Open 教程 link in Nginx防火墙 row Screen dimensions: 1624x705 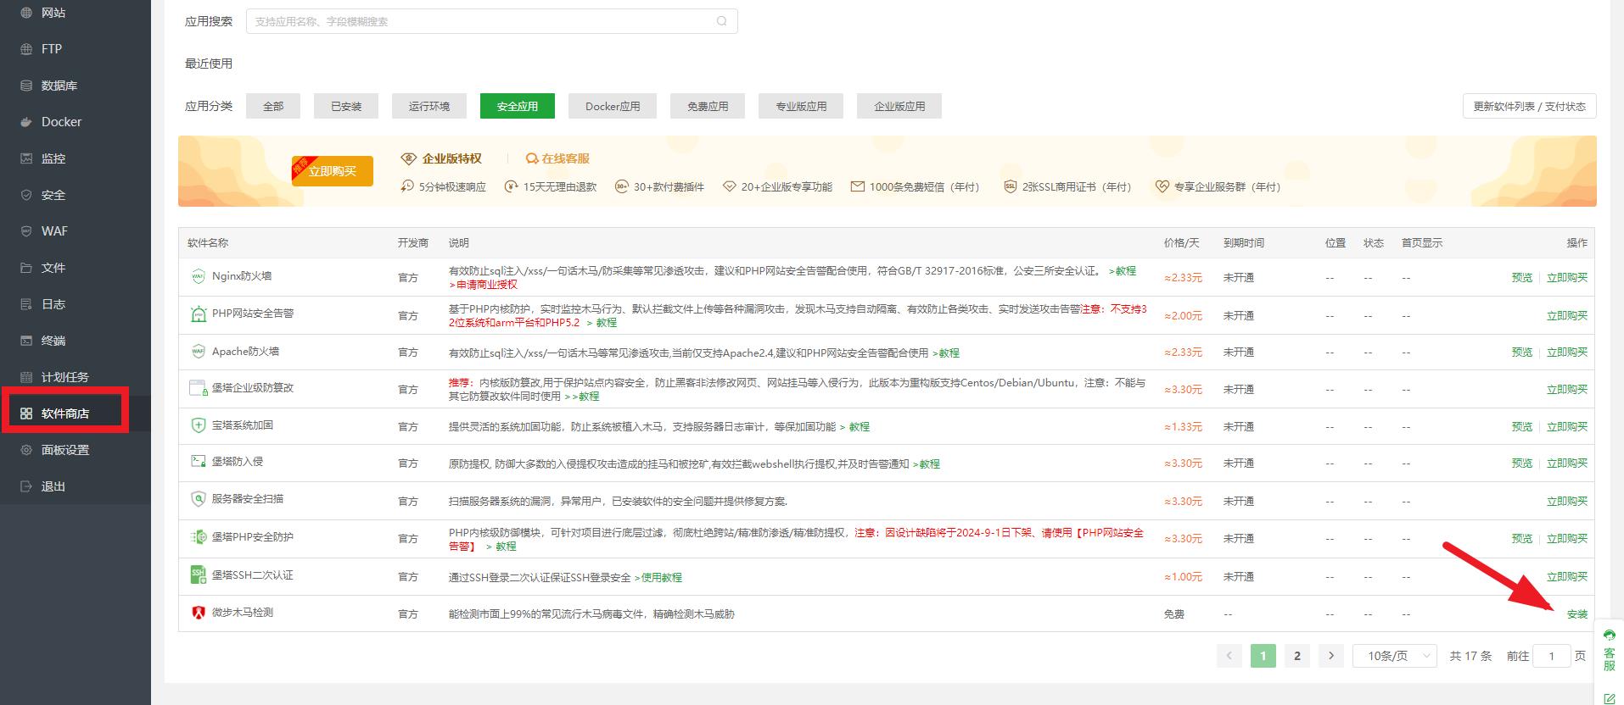pyautogui.click(x=1123, y=271)
